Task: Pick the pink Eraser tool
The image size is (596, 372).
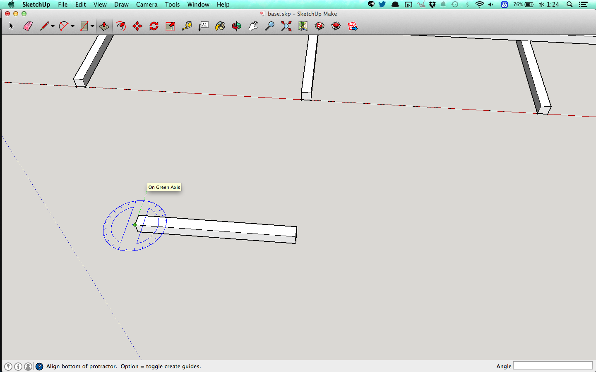Action: point(28,26)
